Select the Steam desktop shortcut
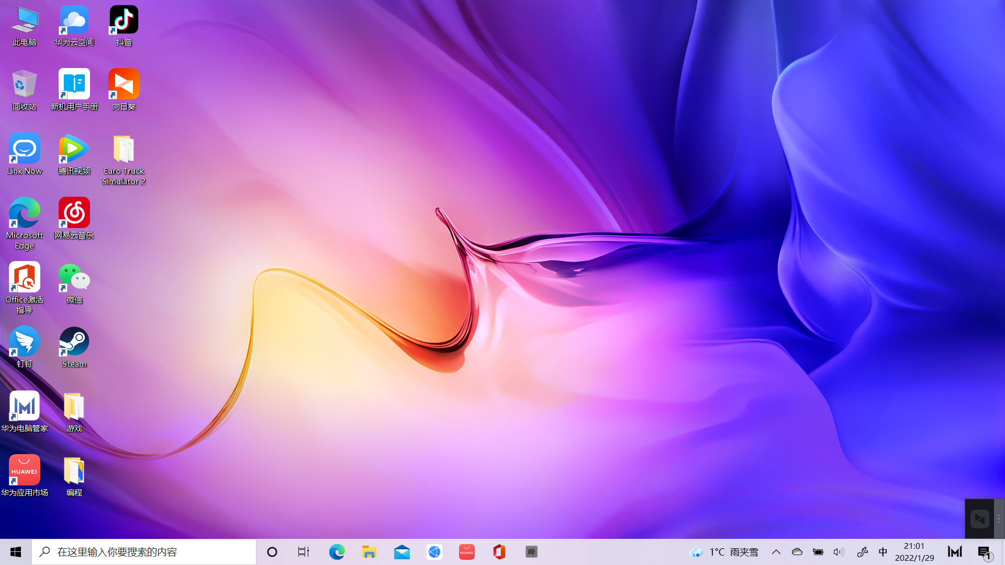This screenshot has height=565, width=1005. [74, 347]
